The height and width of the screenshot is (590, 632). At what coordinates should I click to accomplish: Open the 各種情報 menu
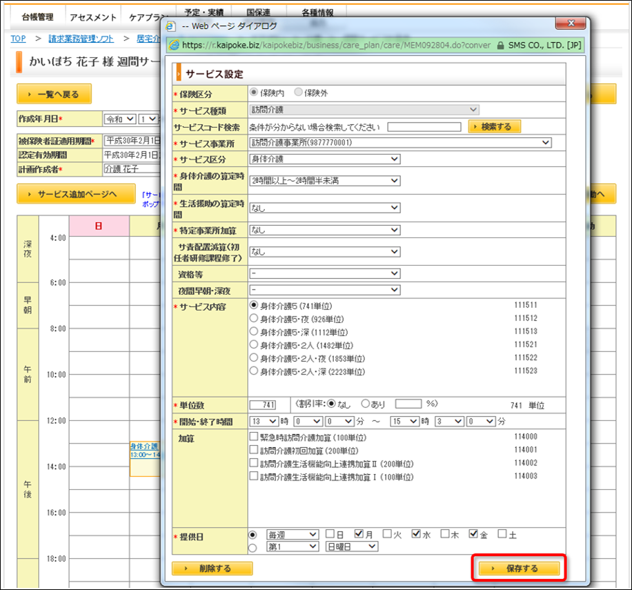[317, 12]
